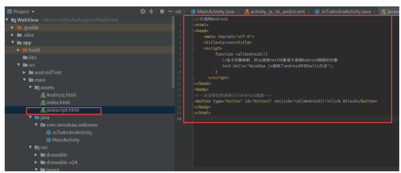Close the activity_js_to_andro.xml tab
This screenshot has width=401, height=173.
coord(309,12)
